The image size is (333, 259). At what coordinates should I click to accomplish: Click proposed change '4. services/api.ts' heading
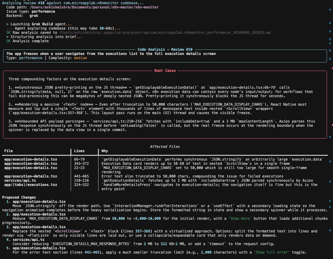[25, 240]
